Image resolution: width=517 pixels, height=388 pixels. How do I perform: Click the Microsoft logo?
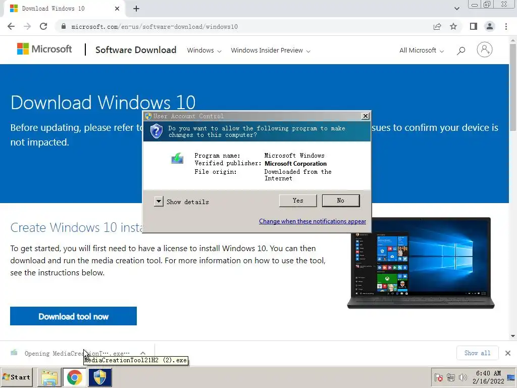(x=44, y=49)
